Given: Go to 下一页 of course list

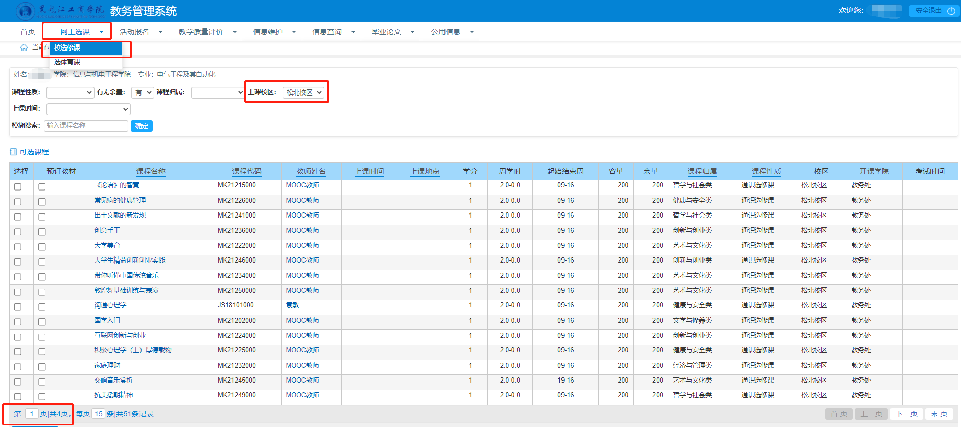Looking at the screenshot, I should tap(906, 414).
